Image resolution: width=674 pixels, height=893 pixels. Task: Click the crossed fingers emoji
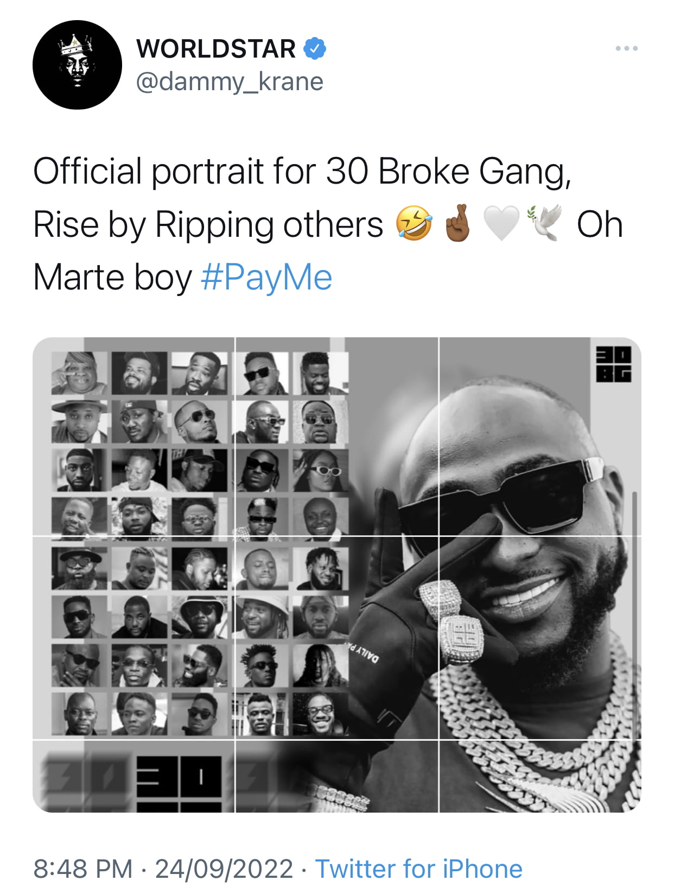tap(458, 224)
